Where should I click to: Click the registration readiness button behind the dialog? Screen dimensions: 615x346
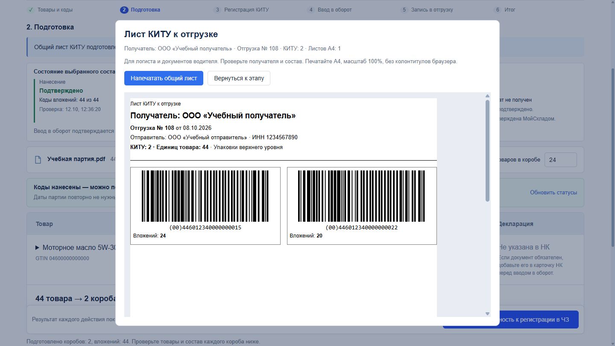click(510, 320)
